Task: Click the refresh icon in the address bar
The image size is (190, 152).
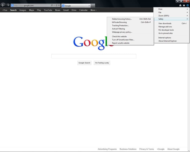Action: point(56,5)
